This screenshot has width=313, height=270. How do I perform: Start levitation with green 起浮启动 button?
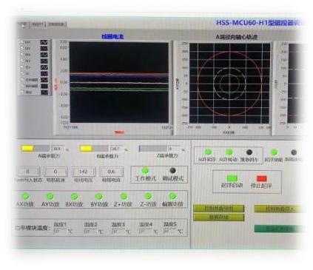pos(232,178)
